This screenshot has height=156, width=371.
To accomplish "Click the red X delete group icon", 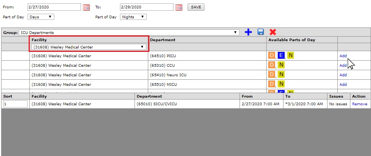I will [273, 32].
